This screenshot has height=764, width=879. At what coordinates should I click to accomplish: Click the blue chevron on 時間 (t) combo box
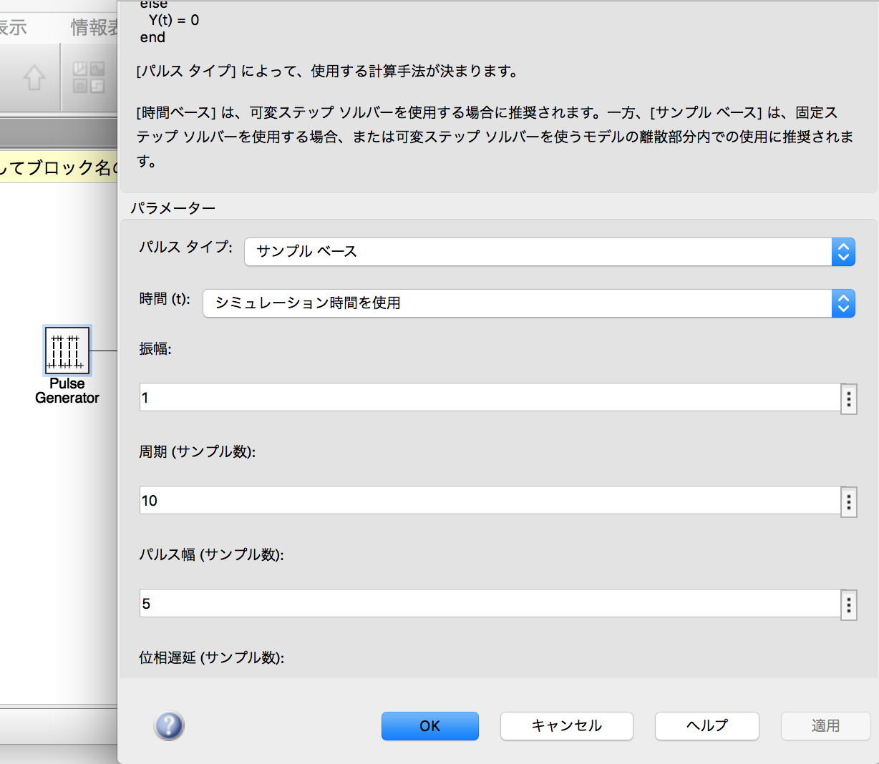[x=842, y=303]
